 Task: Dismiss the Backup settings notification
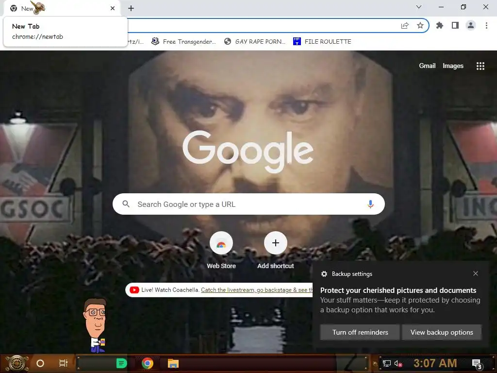pos(476,273)
